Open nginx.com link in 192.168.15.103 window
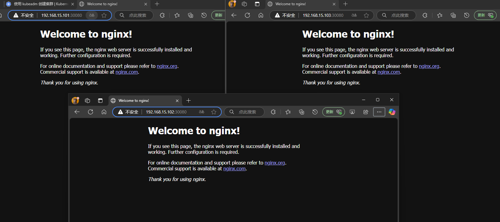Screen dimensions: 500x222 (x=389, y=72)
